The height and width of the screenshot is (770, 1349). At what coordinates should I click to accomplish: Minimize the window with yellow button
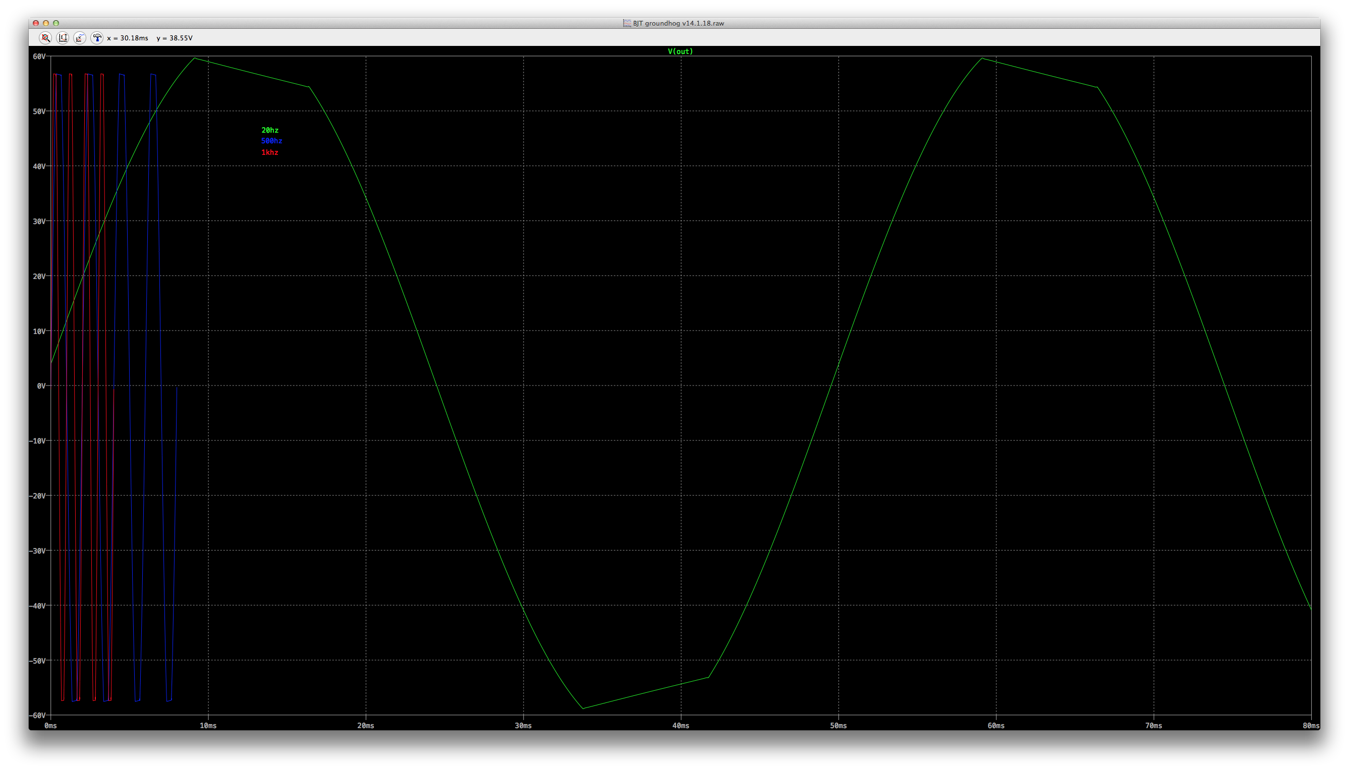click(46, 23)
